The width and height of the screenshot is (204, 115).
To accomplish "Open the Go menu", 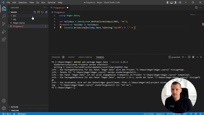I will point(38,3).
